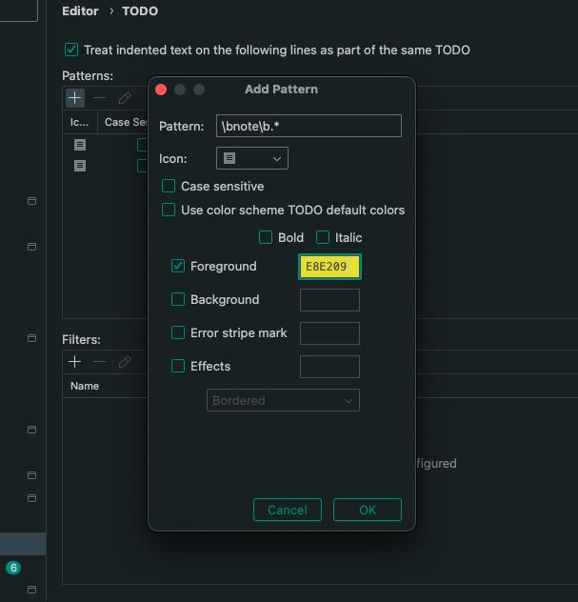
Task: Click the edit filter pencil icon
Action: (x=125, y=362)
